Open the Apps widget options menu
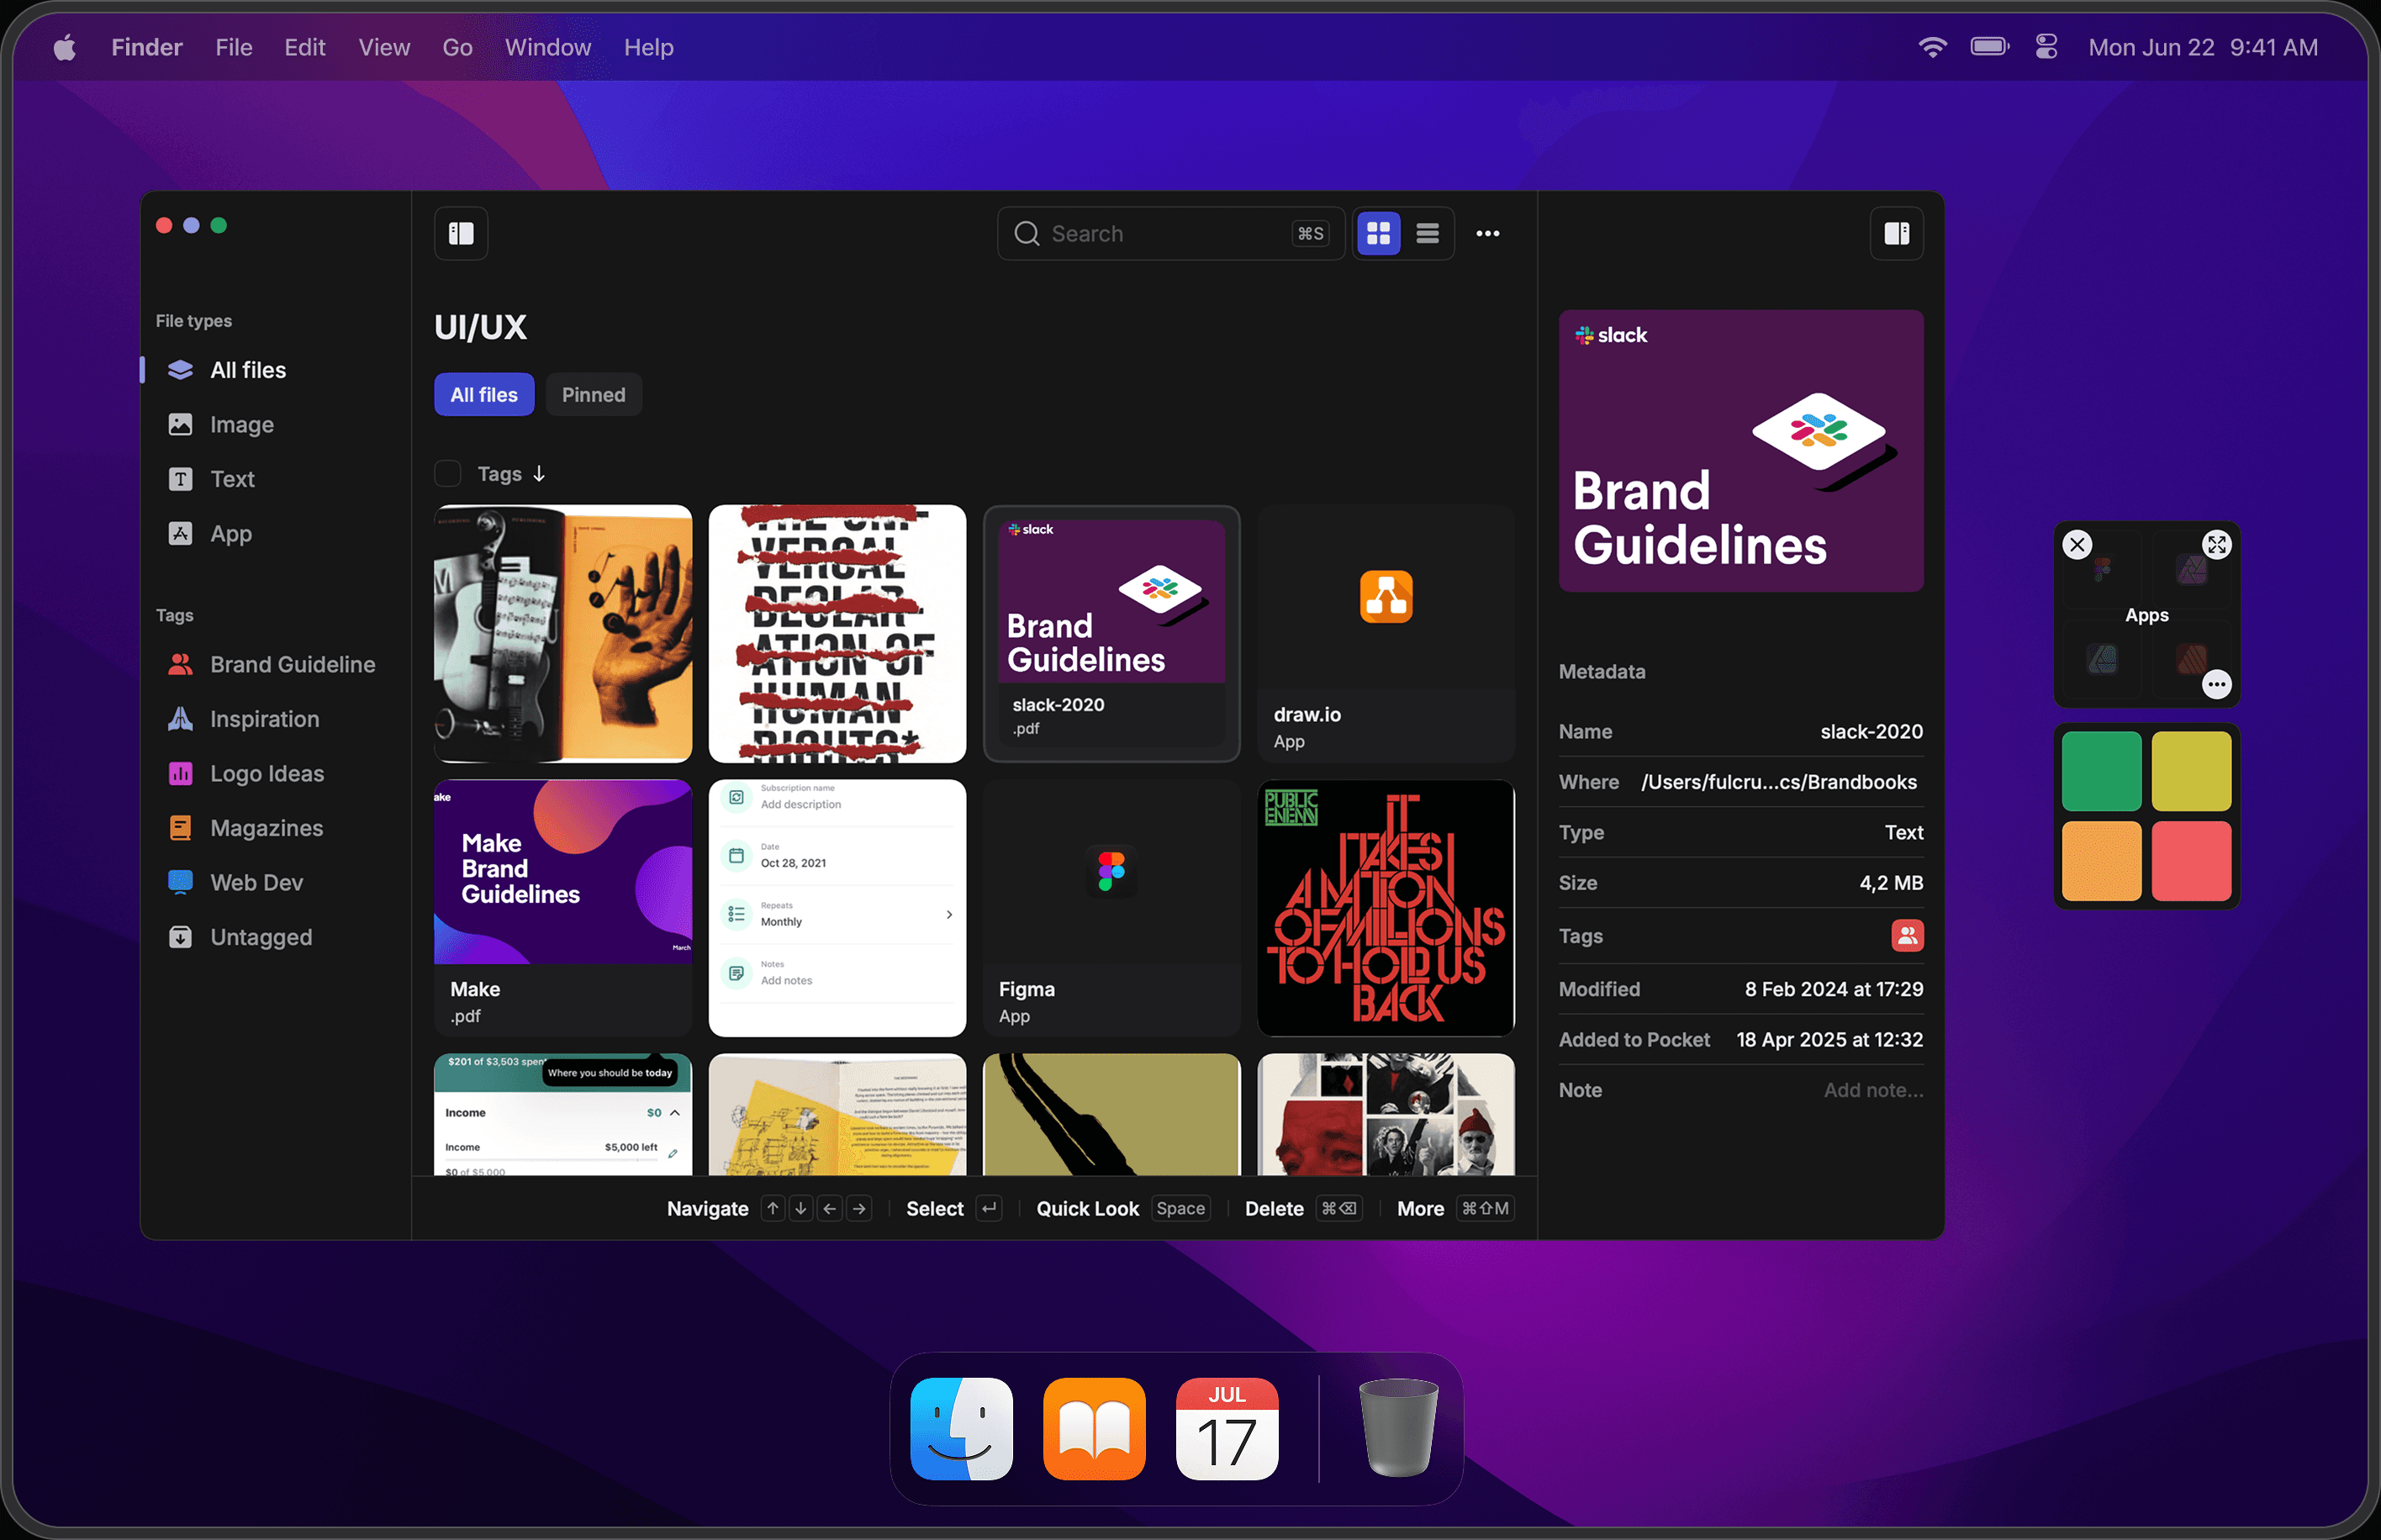The width and height of the screenshot is (2381, 1540). coord(2216,685)
